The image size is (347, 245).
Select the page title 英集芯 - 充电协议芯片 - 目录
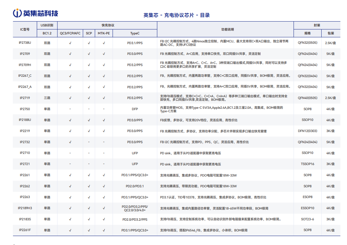click(x=176, y=15)
